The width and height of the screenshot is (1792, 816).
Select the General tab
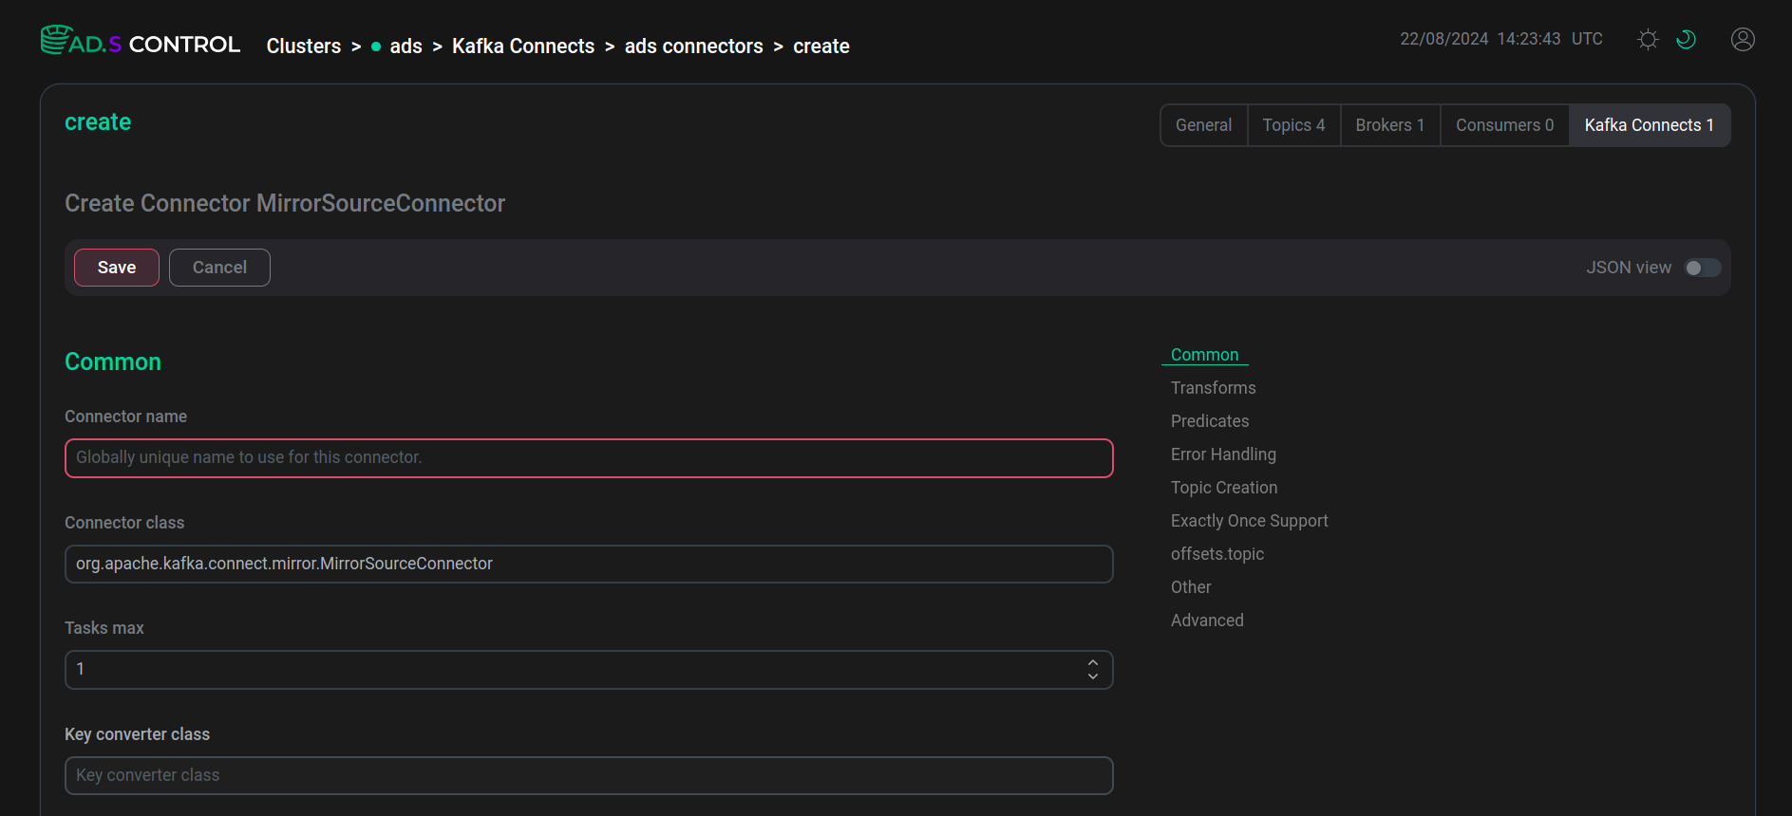[1203, 125]
